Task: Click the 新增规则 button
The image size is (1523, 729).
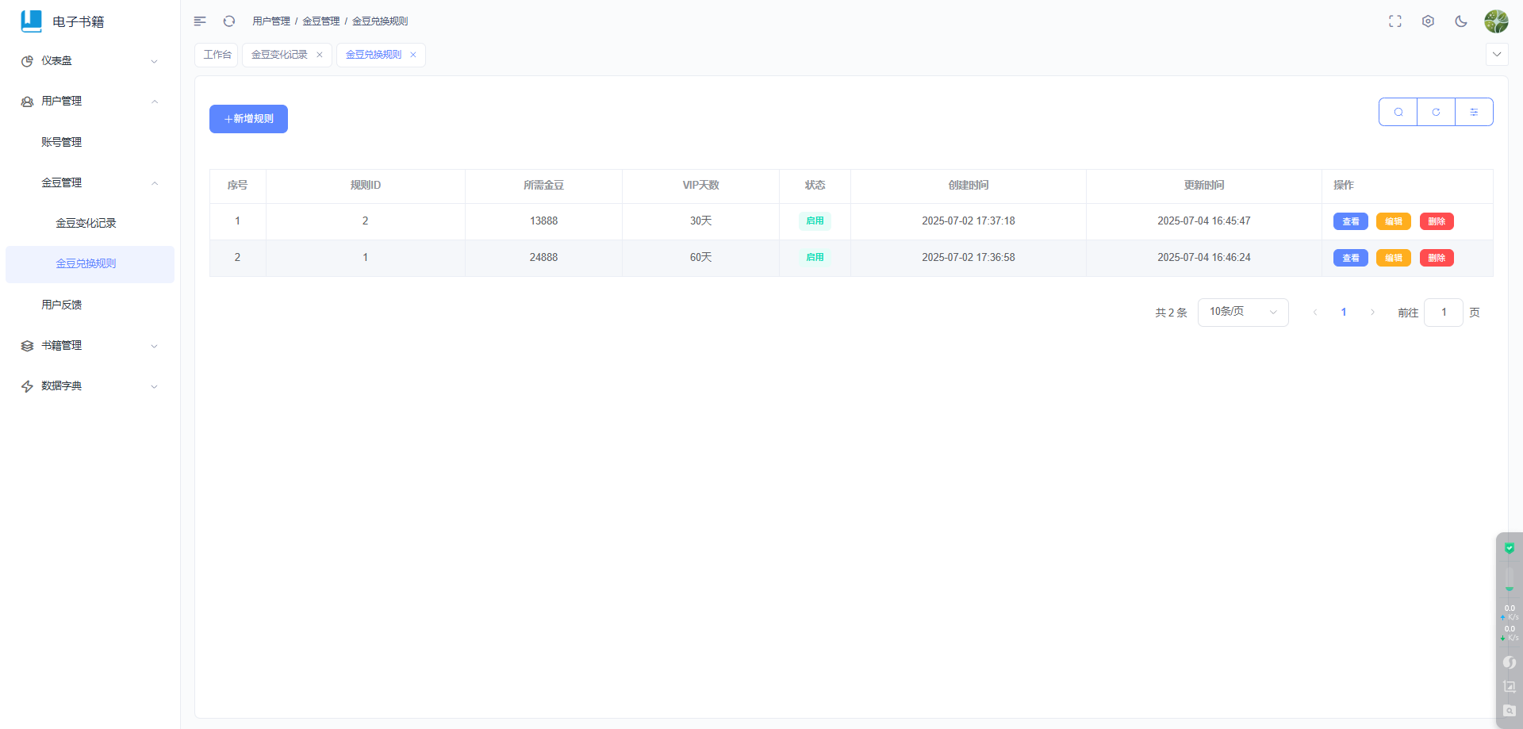Action: click(x=248, y=119)
